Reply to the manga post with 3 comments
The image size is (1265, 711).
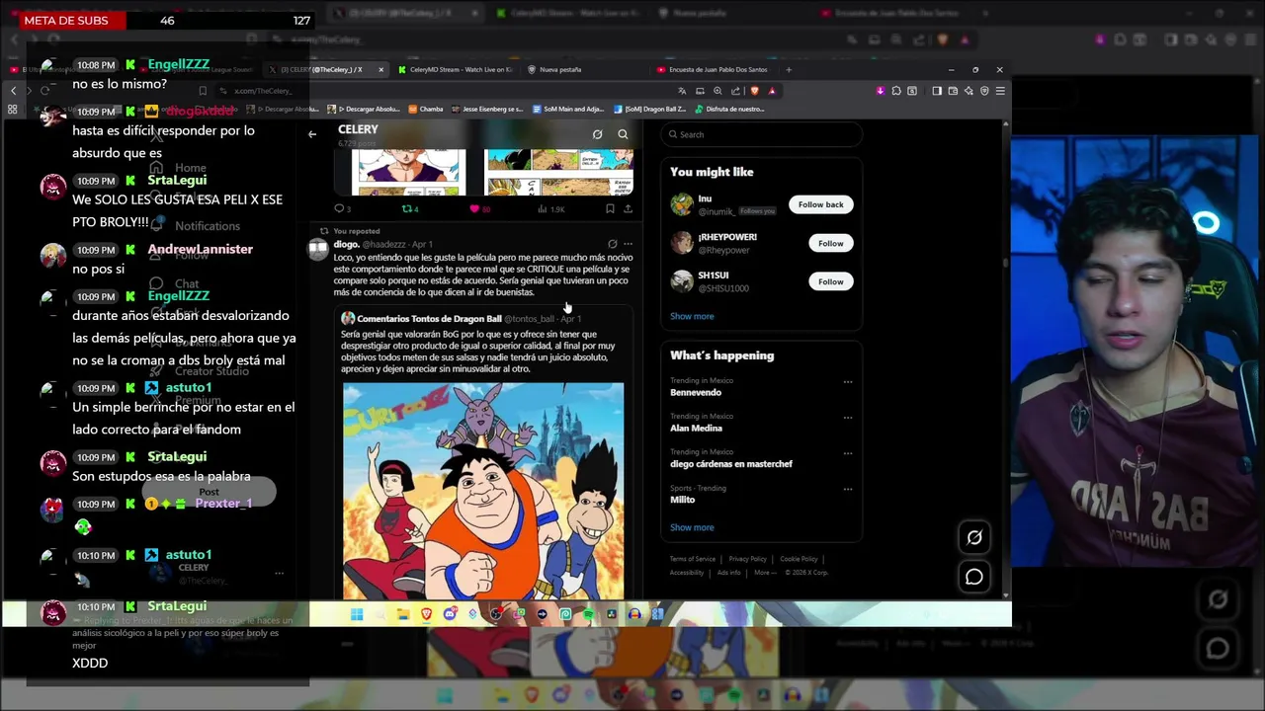click(342, 208)
